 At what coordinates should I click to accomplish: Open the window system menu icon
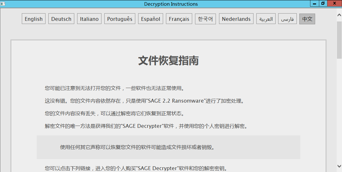tap(3, 4)
